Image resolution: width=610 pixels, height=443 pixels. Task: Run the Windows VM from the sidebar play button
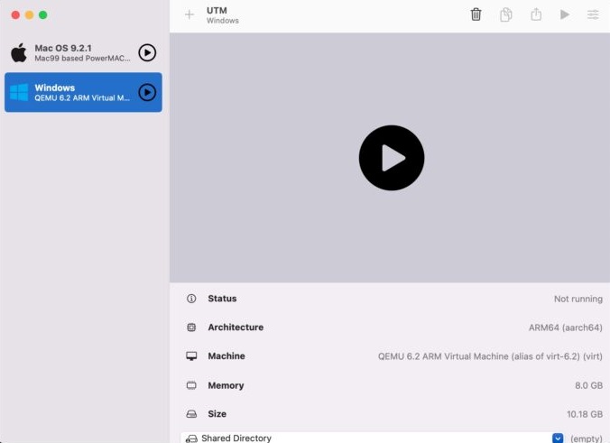(147, 92)
